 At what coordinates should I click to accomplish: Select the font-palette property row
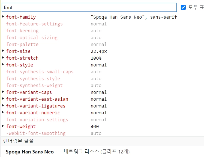pos(22,44)
